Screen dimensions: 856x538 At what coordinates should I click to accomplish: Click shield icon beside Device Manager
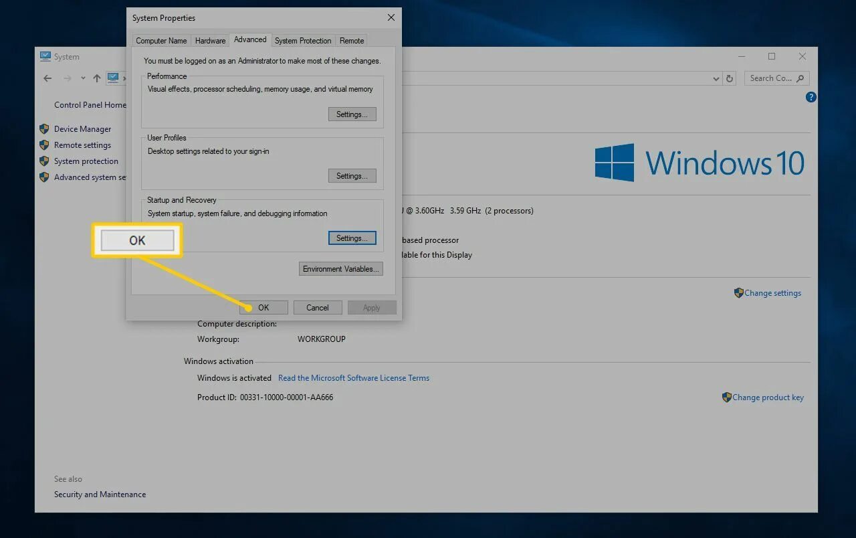(44, 128)
